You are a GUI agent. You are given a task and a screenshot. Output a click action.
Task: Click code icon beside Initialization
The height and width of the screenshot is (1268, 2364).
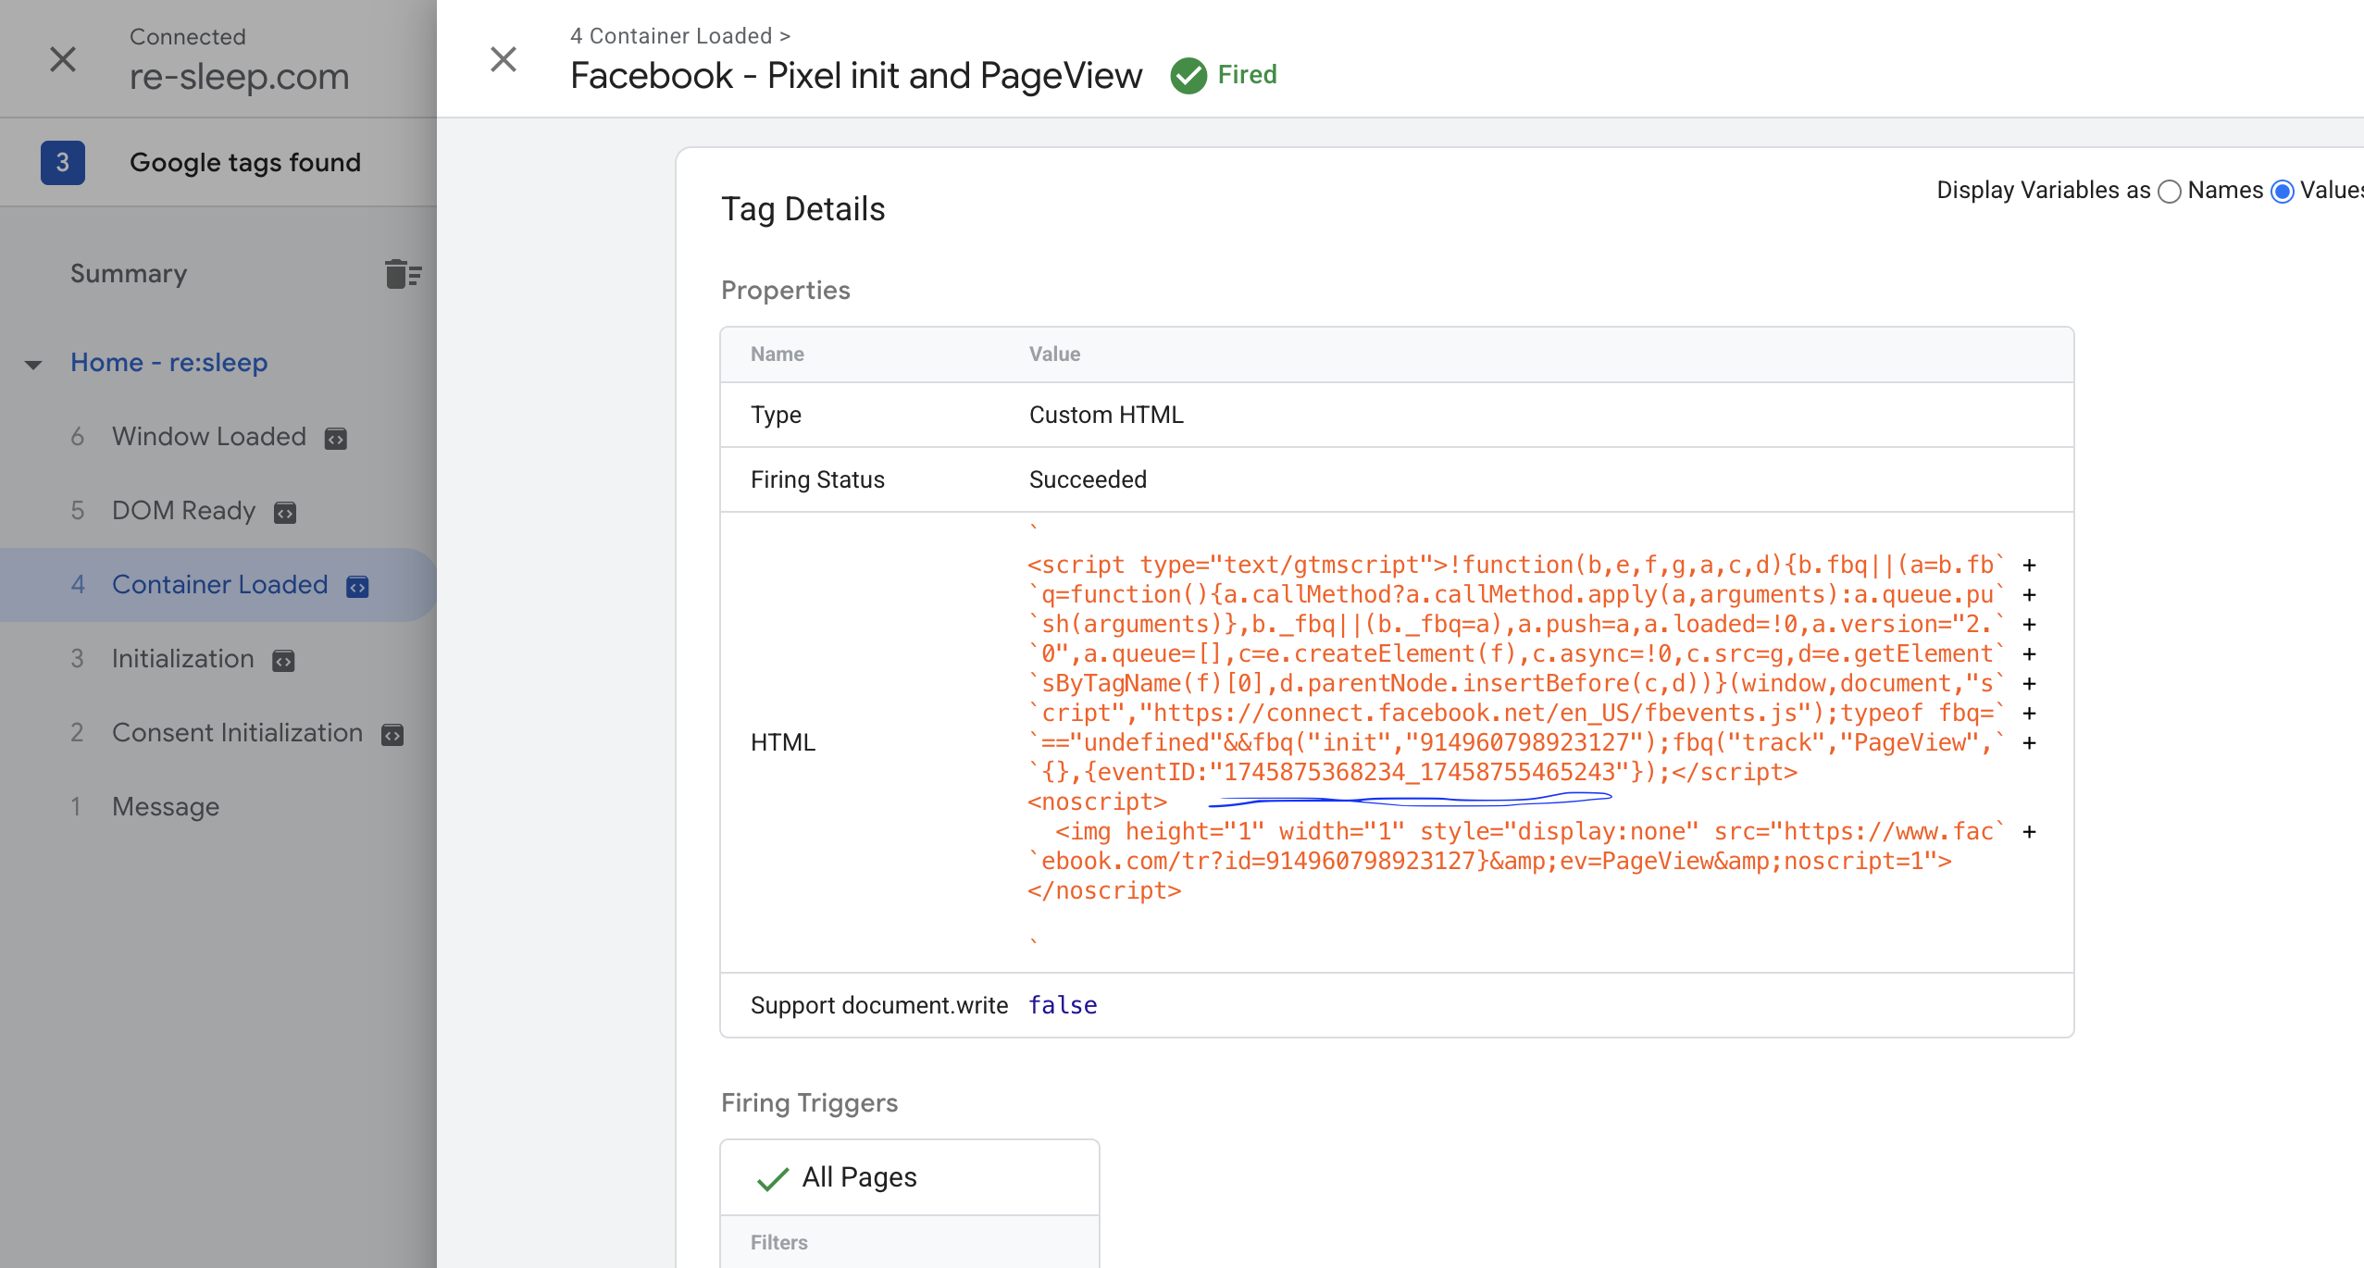pyautogui.click(x=283, y=661)
